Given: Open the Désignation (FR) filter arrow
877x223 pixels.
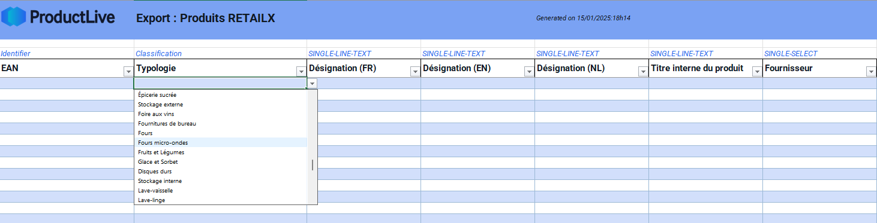Looking at the screenshot, I should tap(415, 72).
